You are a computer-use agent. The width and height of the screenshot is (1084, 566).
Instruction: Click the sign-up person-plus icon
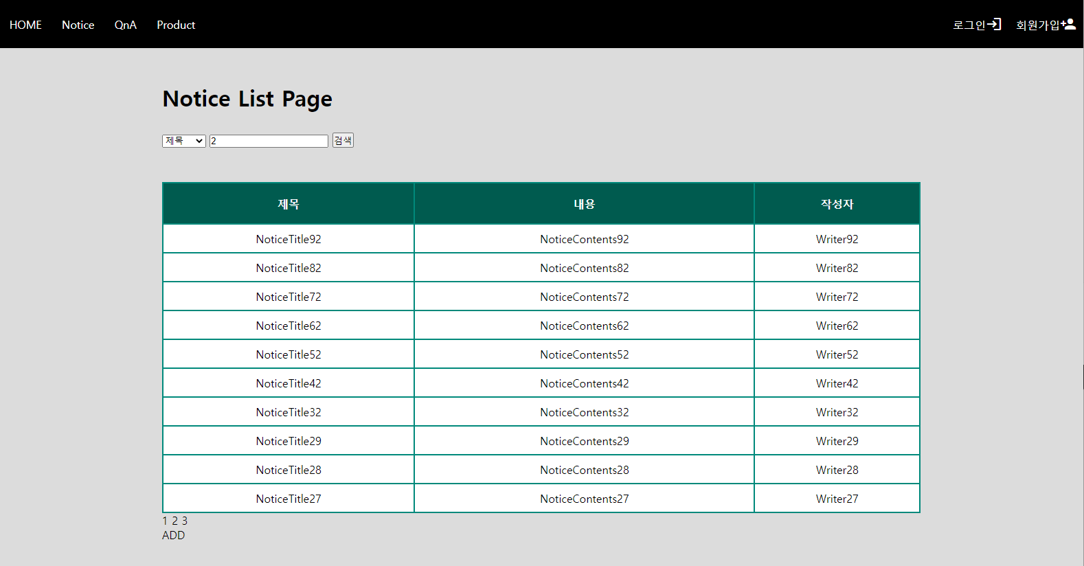1068,24
